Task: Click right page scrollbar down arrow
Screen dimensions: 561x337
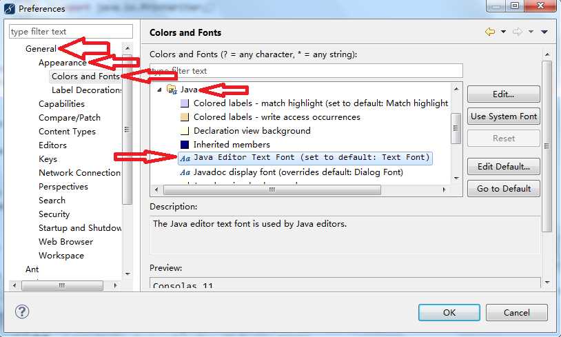Action: [x=547, y=283]
